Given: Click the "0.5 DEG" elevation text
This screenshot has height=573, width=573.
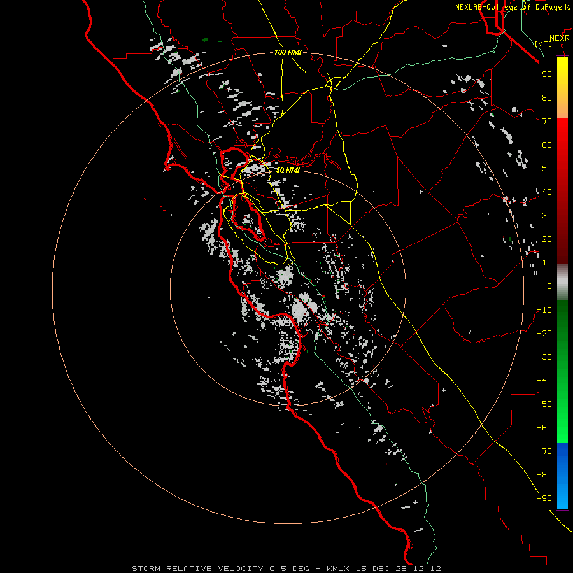Looking at the screenshot, I should tap(290, 569).
